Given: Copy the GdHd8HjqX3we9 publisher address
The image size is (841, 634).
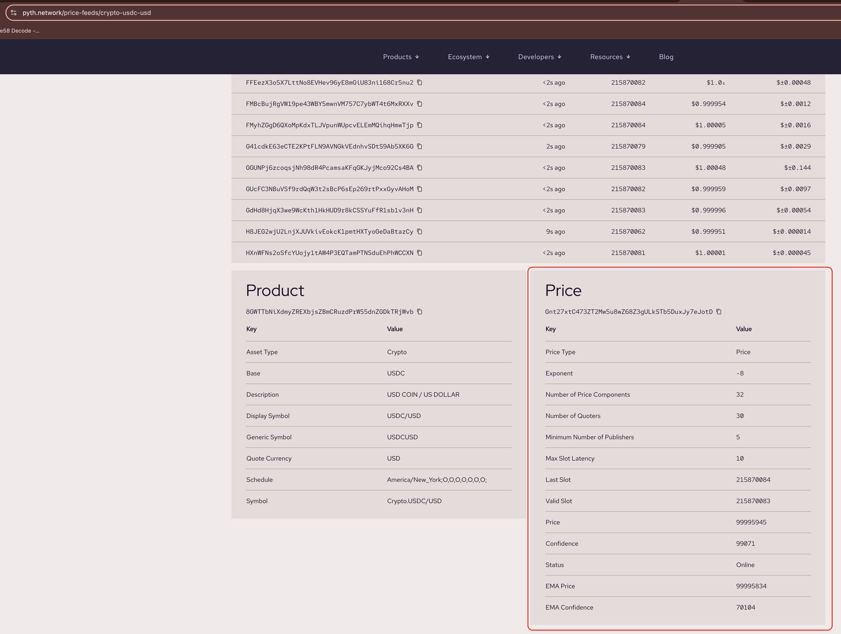Looking at the screenshot, I should point(419,210).
